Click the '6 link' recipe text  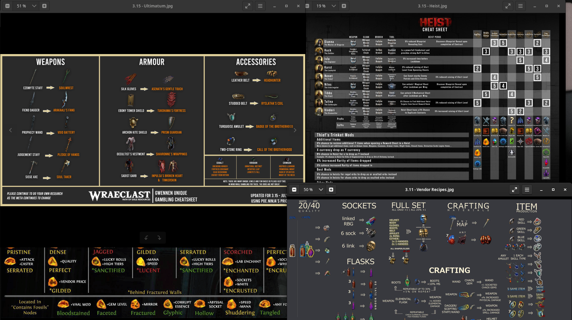pyautogui.click(x=348, y=246)
